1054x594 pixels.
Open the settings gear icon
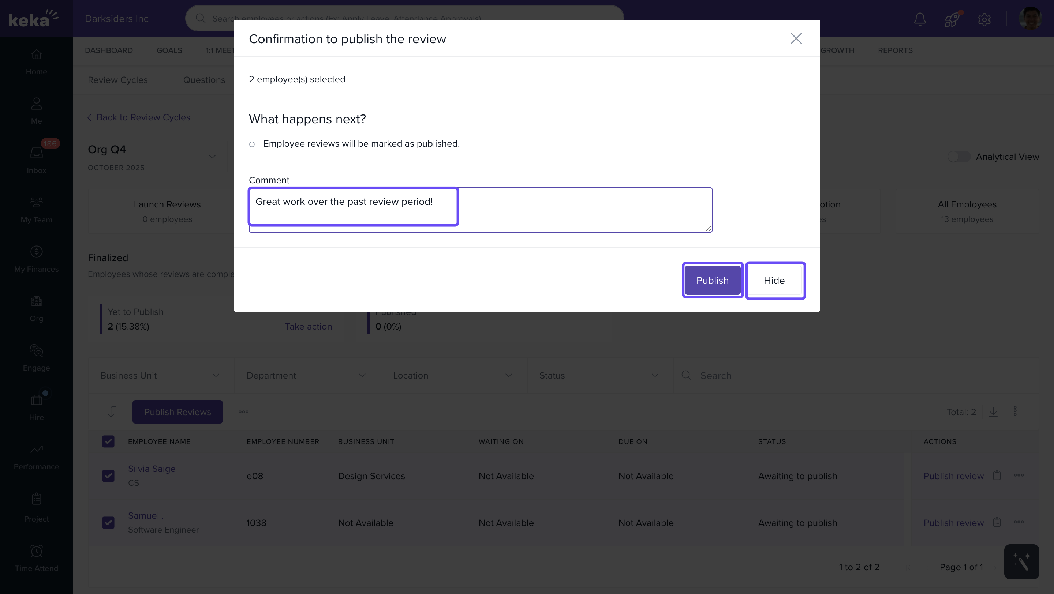tap(984, 19)
